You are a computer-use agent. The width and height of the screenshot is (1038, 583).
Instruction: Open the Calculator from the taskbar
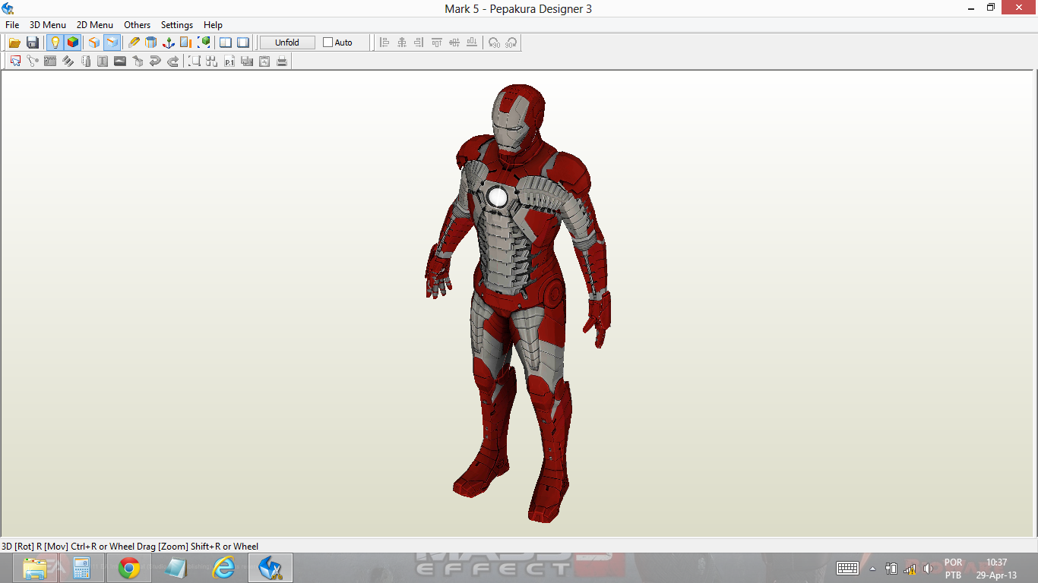82,568
